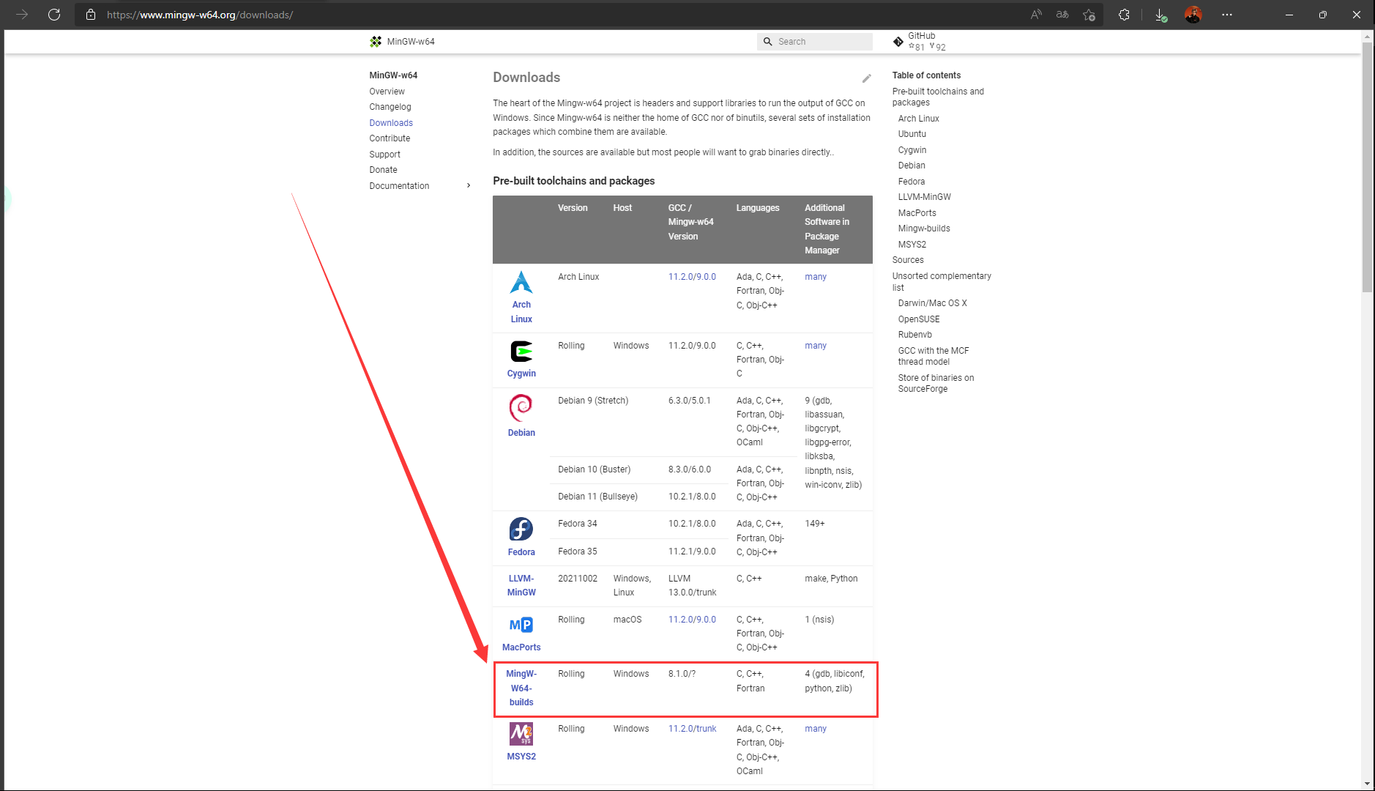Jump to LLVM-MinGW in table of contents
Image resolution: width=1375 pixels, height=791 pixels.
tap(924, 197)
